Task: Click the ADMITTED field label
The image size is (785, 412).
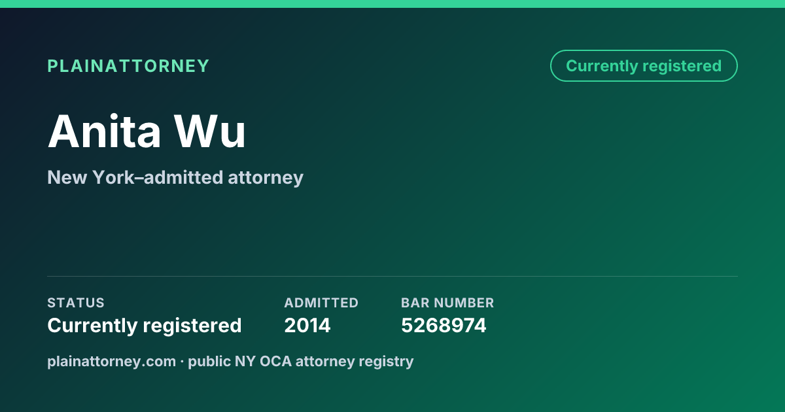Action: (x=321, y=303)
